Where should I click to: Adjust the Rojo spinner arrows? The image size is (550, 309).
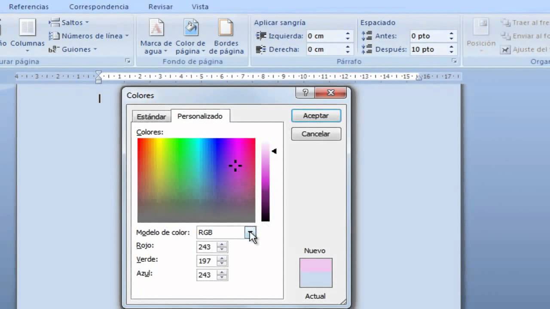tap(222, 247)
